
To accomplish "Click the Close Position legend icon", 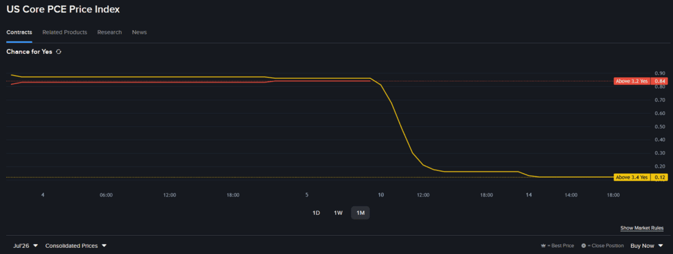I will [x=584, y=246].
